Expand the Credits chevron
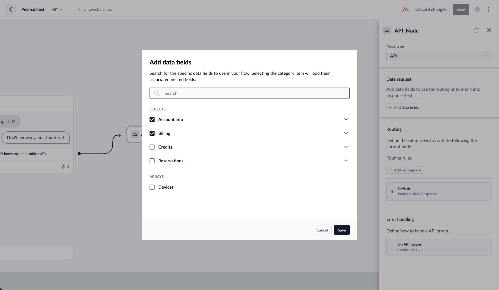Image resolution: width=499 pixels, height=290 pixels. click(346, 147)
